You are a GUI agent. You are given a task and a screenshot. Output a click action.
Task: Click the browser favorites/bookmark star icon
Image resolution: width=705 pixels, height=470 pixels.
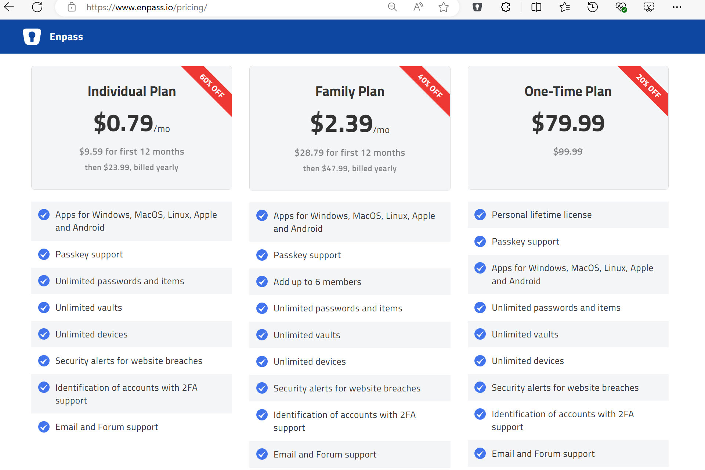coord(443,7)
